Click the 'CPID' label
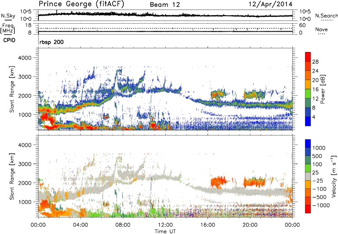 (9, 40)
